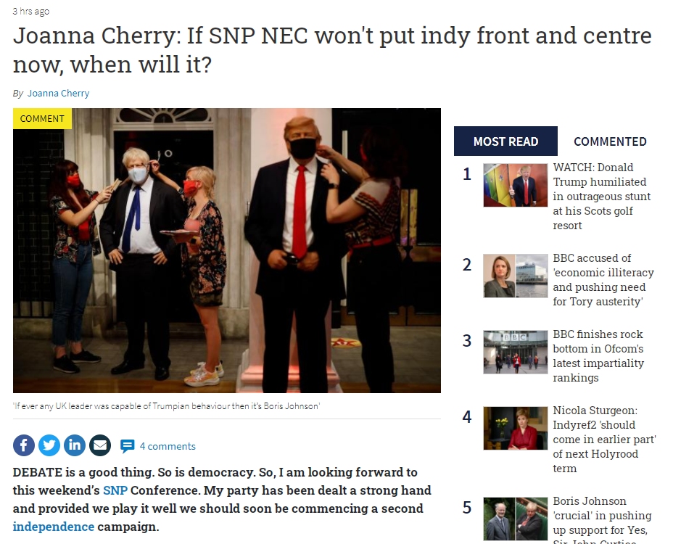
Task: Switch to the Commented tab
Action: (610, 141)
